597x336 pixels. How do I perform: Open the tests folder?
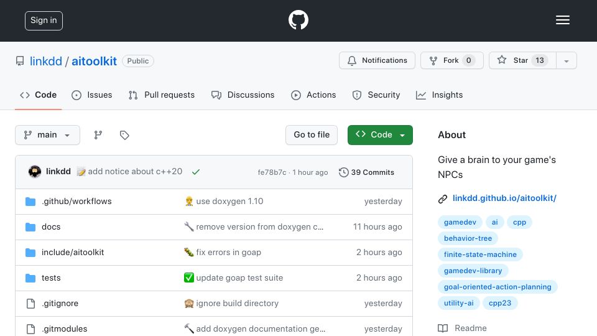pyautogui.click(x=51, y=278)
